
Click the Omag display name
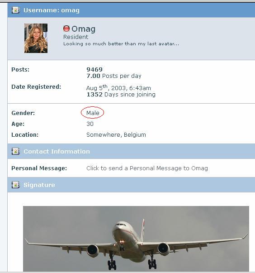pyautogui.click(x=84, y=29)
